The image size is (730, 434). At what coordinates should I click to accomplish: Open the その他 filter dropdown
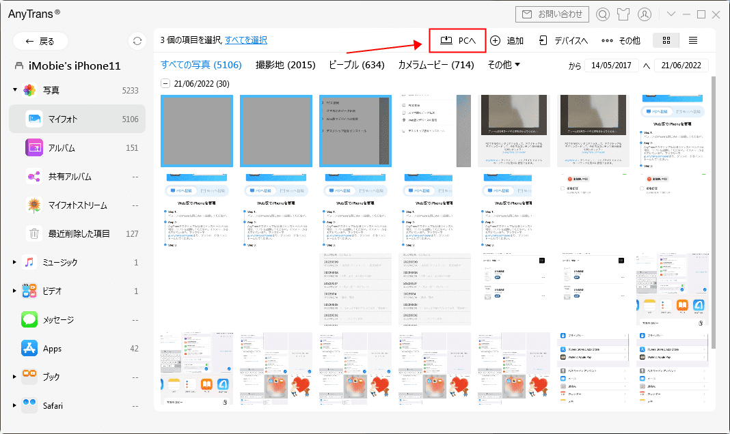503,65
